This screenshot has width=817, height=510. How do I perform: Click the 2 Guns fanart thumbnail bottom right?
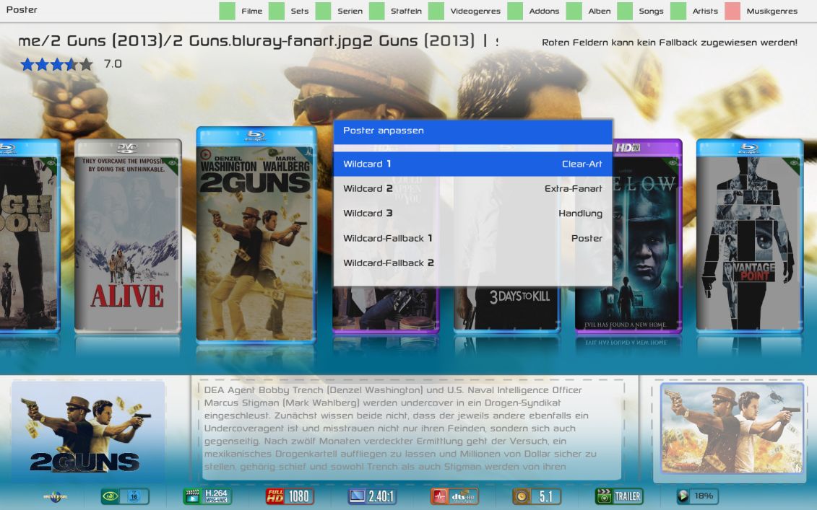coord(732,428)
